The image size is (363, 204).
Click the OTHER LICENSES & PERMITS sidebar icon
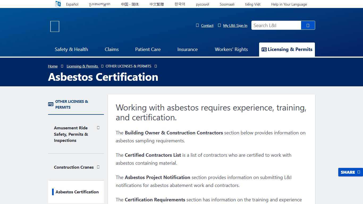pos(50,104)
